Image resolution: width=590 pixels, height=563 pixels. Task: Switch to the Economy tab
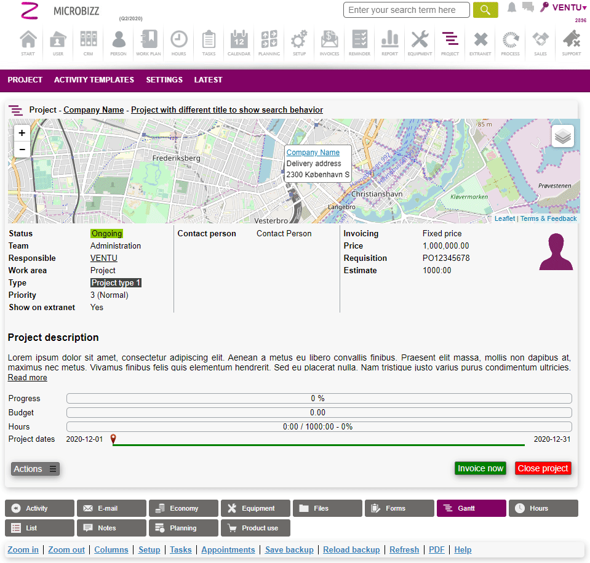click(183, 508)
